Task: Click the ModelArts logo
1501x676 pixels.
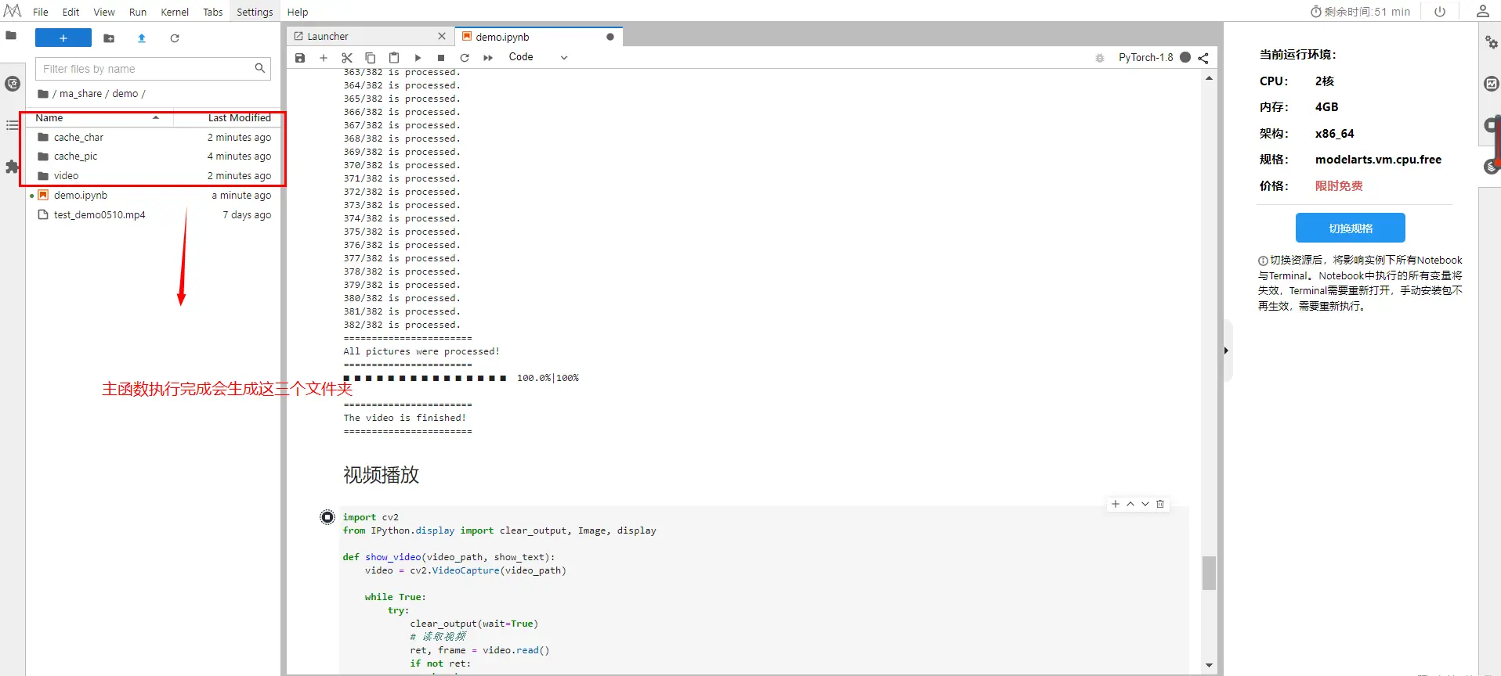Action: [13, 11]
